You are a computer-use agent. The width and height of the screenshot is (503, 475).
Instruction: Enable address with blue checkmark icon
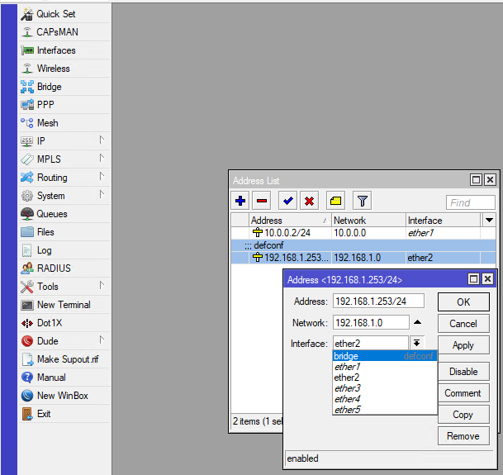pyautogui.click(x=287, y=201)
